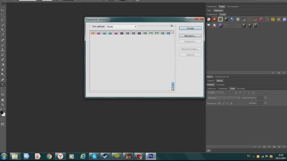287x161 pixels.
Task: Switch to the 'Операции' actions tab
Action: tap(222, 89)
